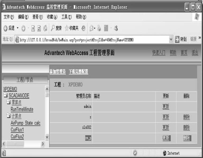
Task: Click 删除 link for zls002 row
Action: tap(187, 127)
